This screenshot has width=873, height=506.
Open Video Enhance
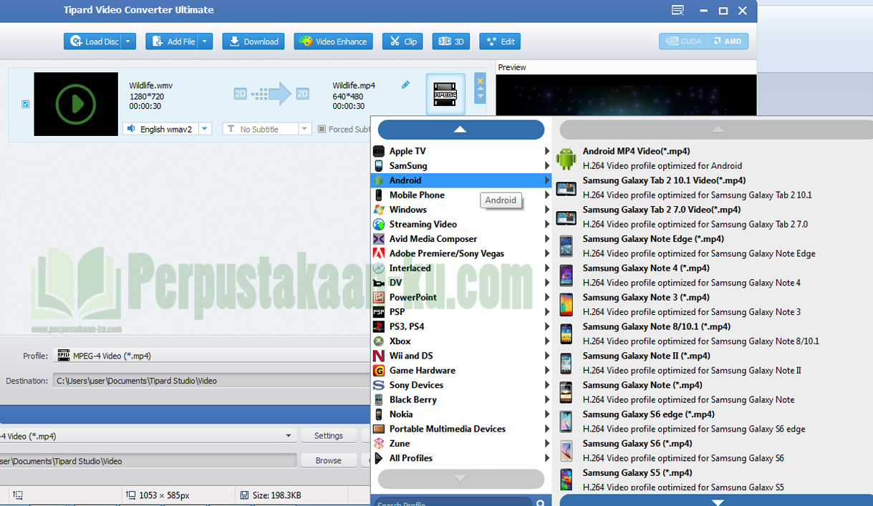[333, 42]
